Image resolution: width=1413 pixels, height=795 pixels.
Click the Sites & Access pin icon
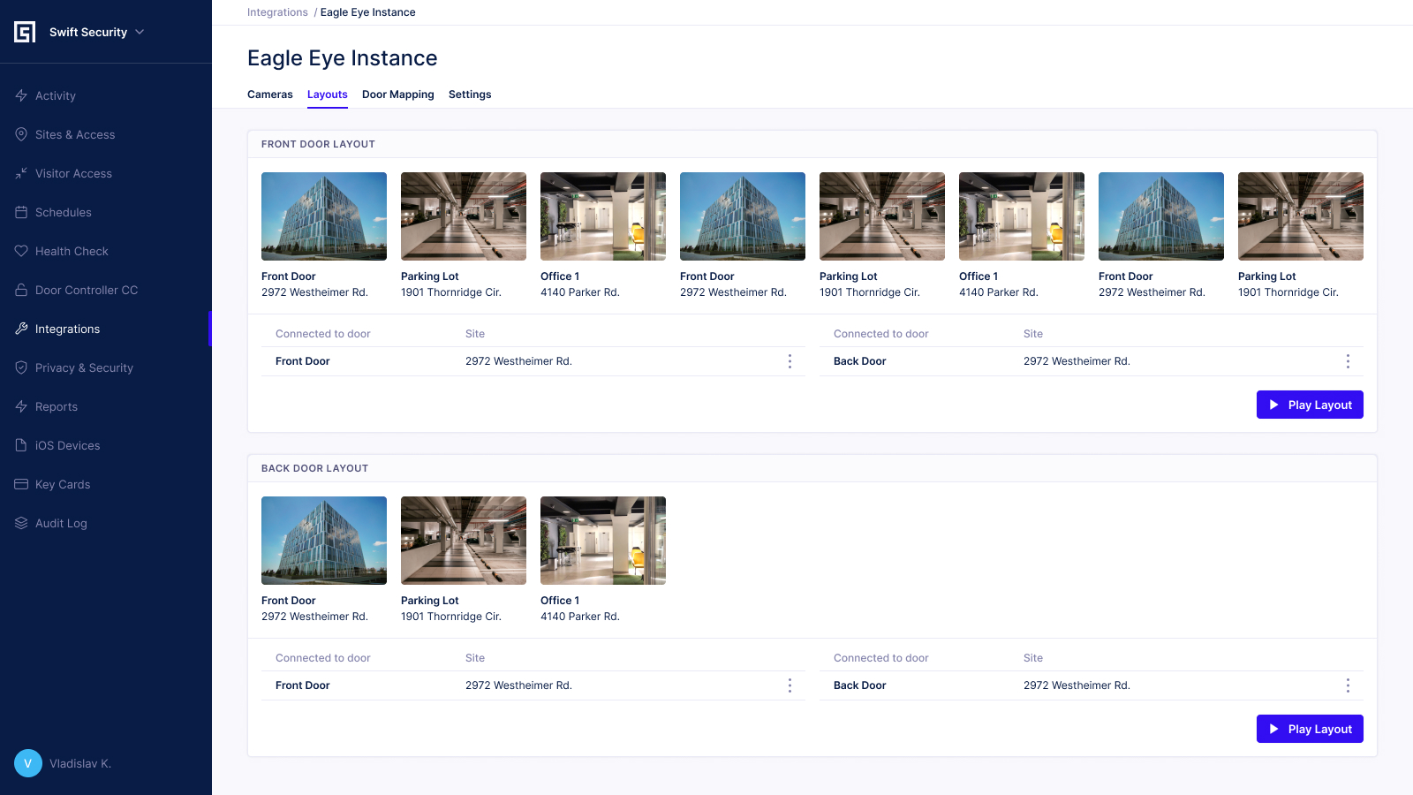point(21,134)
